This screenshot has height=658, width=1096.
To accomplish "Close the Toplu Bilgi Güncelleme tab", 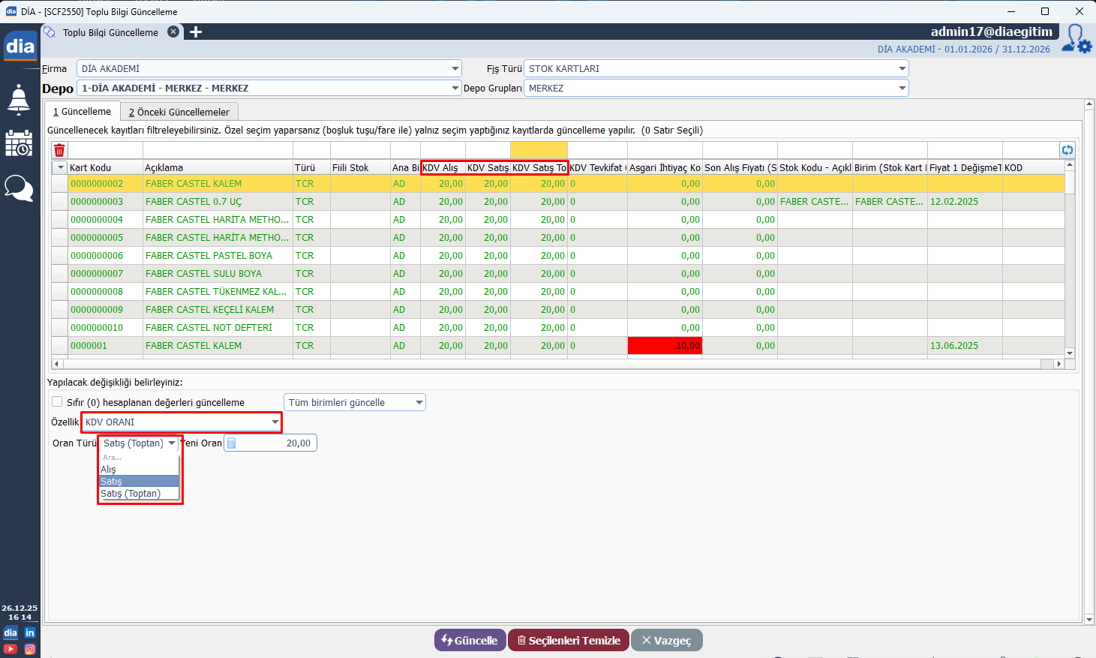I will point(173,32).
